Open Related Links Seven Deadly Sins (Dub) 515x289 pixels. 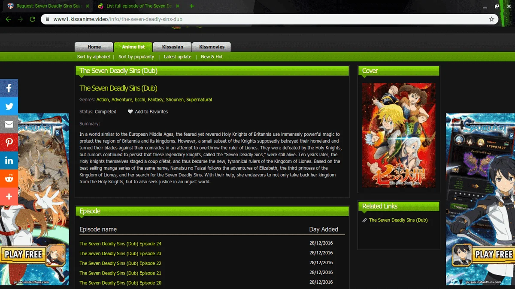[x=398, y=220]
